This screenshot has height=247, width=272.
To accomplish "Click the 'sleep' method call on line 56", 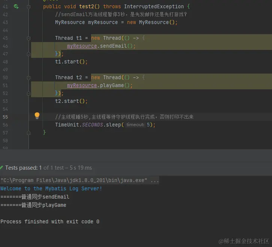I will (113, 125).
